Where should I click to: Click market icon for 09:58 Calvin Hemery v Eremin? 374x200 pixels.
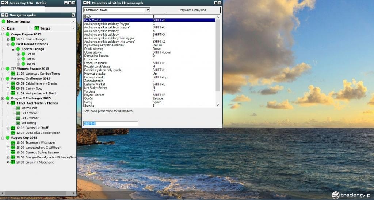13,83
